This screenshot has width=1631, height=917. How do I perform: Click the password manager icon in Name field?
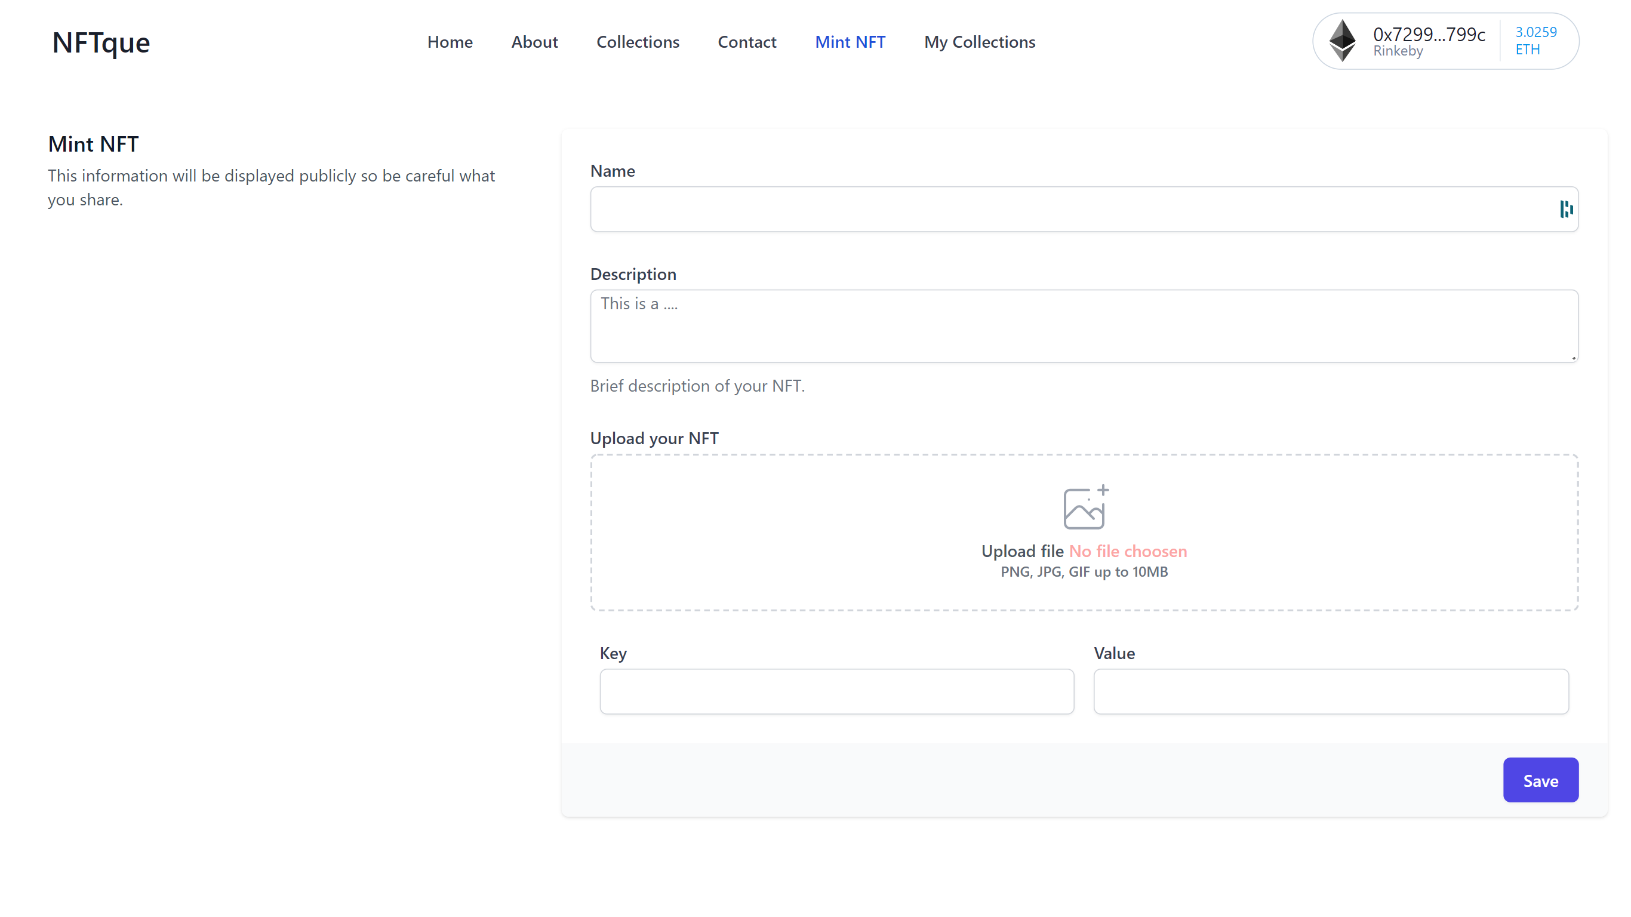click(1566, 209)
